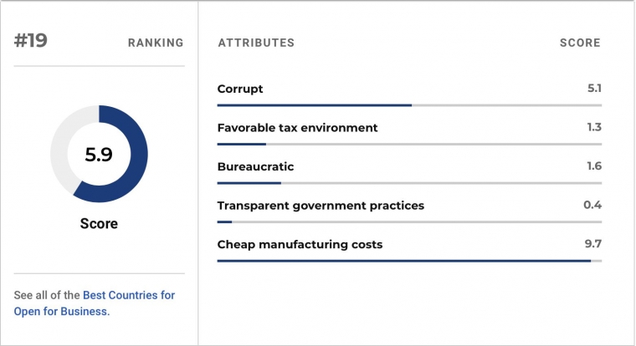Image resolution: width=636 pixels, height=346 pixels.
Task: Click the #19 ranking number
Action: (x=31, y=40)
